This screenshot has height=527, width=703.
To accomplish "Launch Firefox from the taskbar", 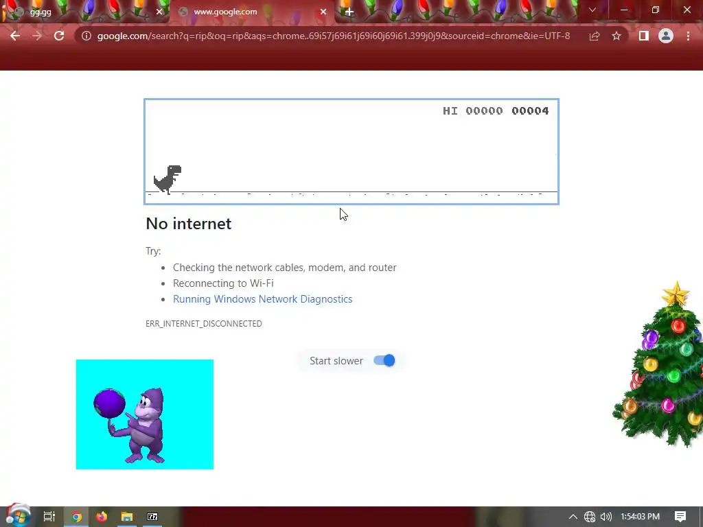I will pyautogui.click(x=102, y=517).
